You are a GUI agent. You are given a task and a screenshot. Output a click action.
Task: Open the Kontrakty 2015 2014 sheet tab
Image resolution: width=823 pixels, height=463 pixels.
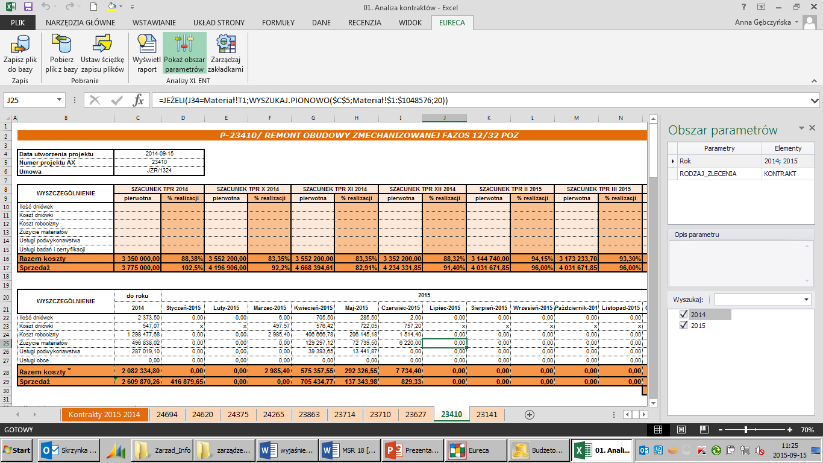(x=105, y=415)
